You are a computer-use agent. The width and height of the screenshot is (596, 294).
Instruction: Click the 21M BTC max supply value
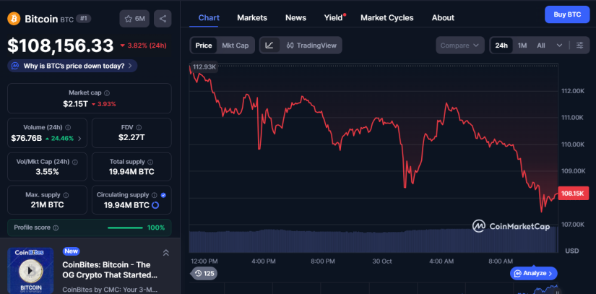(47, 204)
